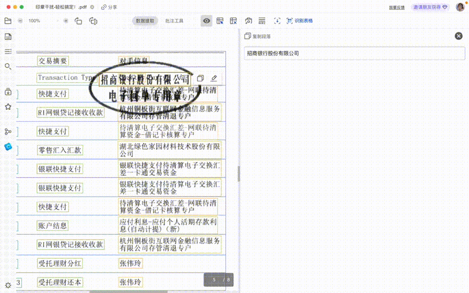The height and width of the screenshot is (293, 469).
Task: Click the copy icon beside the stamp text
Action: tap(200, 78)
